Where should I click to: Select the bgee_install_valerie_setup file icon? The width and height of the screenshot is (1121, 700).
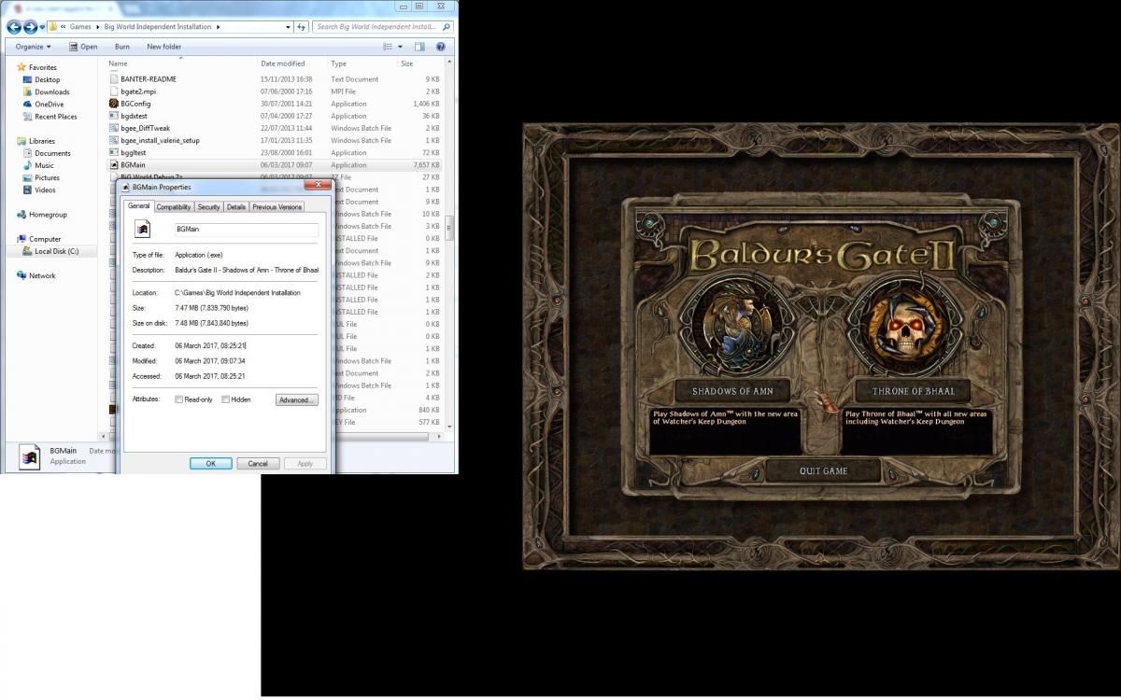tap(114, 140)
